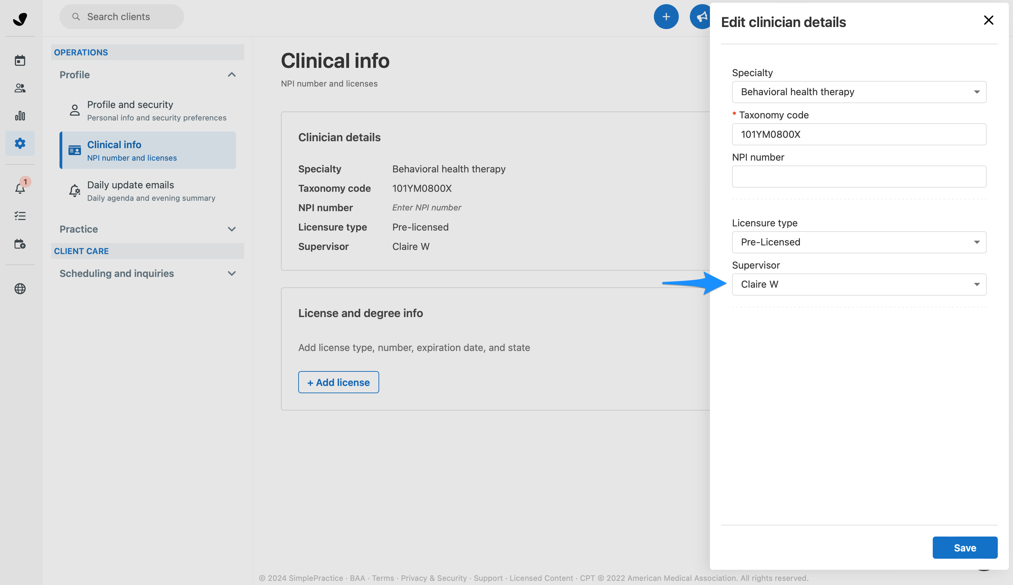Open the Analytics bar chart icon
This screenshot has width=1013, height=585.
(20, 116)
